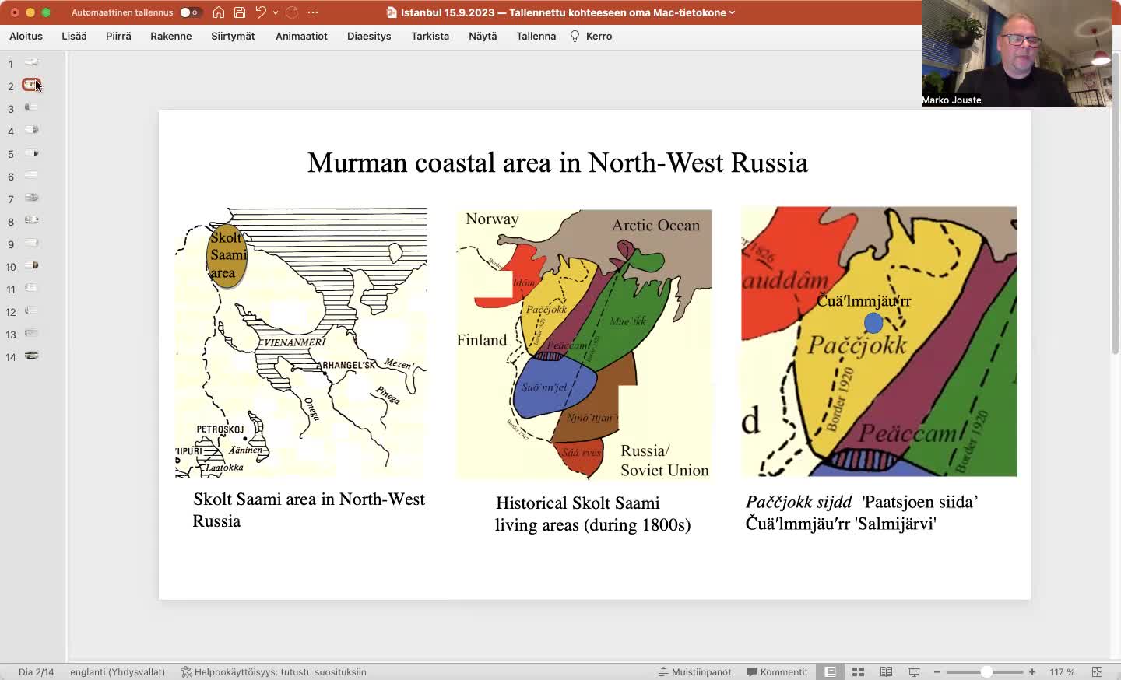Open Helppokäyttöisyys accessibility checker status
This screenshot has height=680, width=1121.
pyautogui.click(x=273, y=671)
